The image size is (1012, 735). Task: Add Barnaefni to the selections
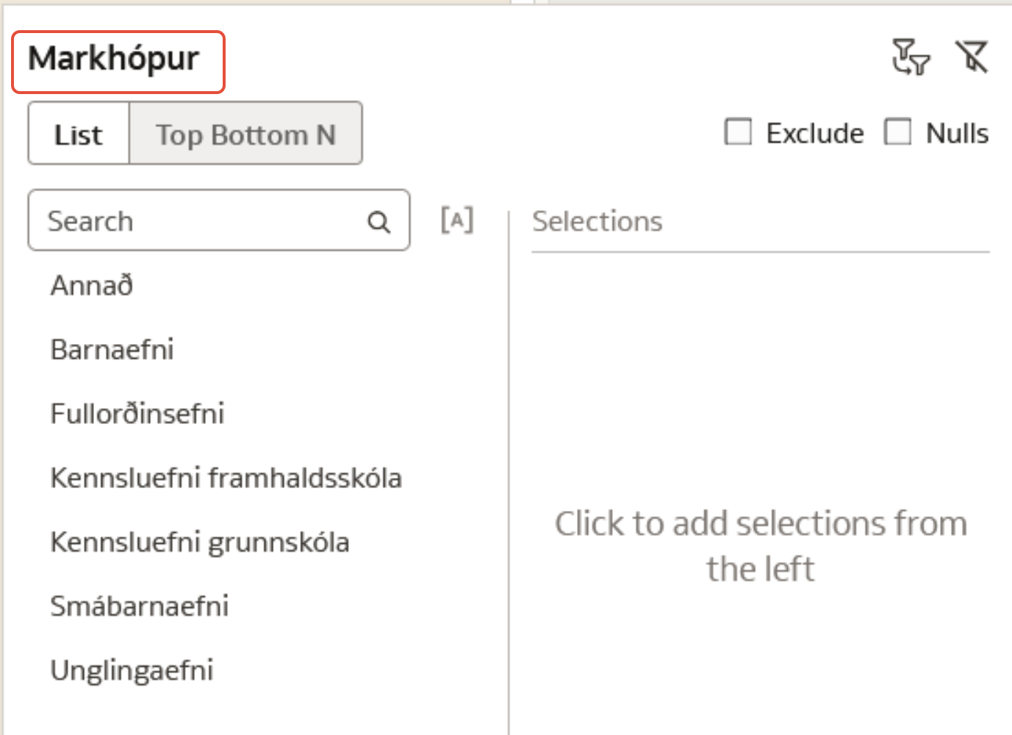[112, 349]
